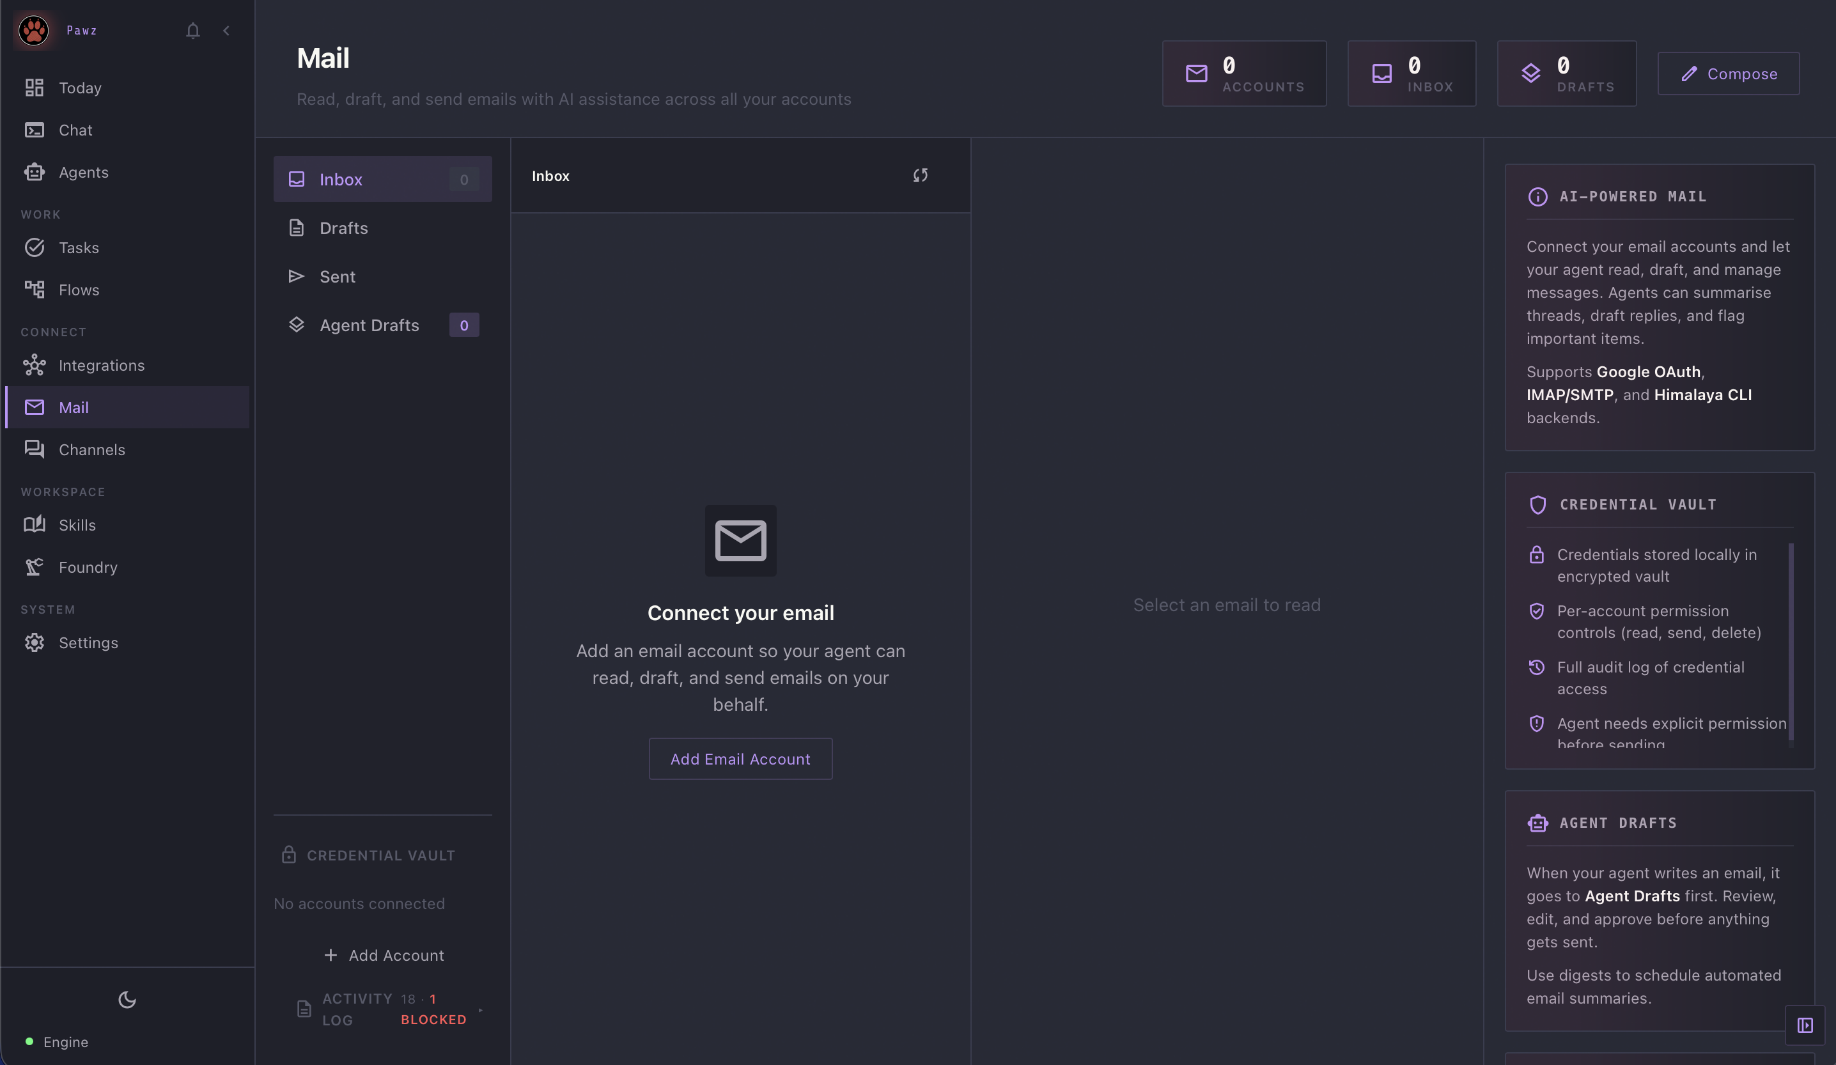The width and height of the screenshot is (1836, 1065).
Task: Click the notification bell icon
Action: tap(192, 31)
